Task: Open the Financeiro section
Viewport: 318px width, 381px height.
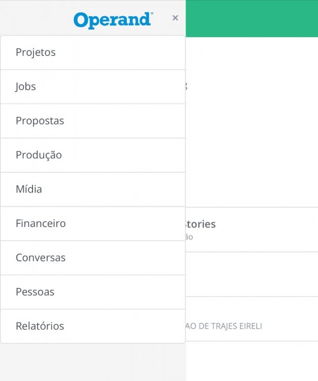Action: 93,224
